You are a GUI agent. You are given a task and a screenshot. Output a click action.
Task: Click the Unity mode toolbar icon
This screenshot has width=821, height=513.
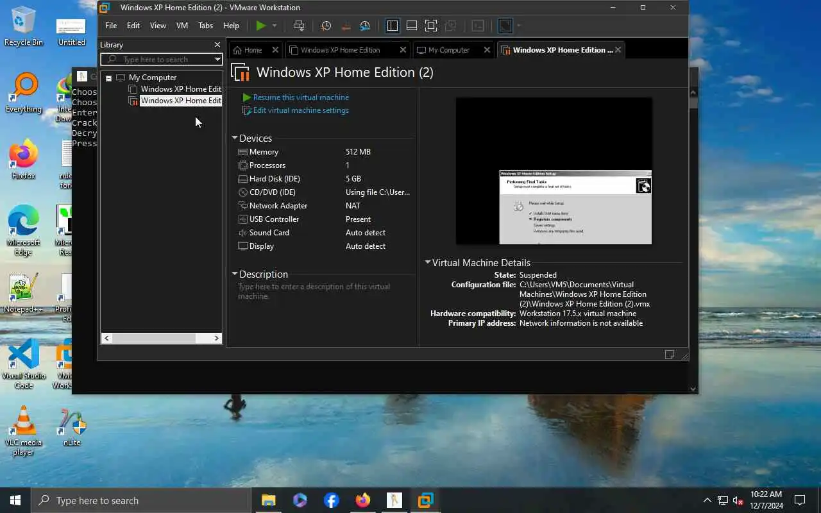click(x=450, y=26)
